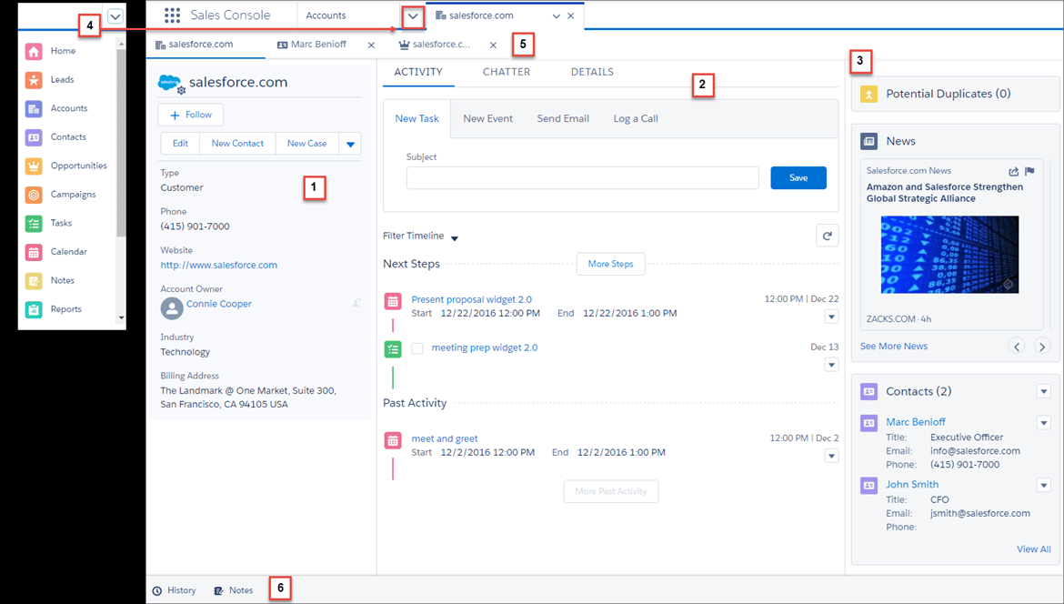Open the navigation menu dropdown beside Accounts
Screen dimensions: 1064x604
[413, 16]
